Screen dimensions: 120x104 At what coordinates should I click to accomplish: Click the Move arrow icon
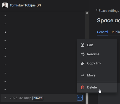(83, 75)
